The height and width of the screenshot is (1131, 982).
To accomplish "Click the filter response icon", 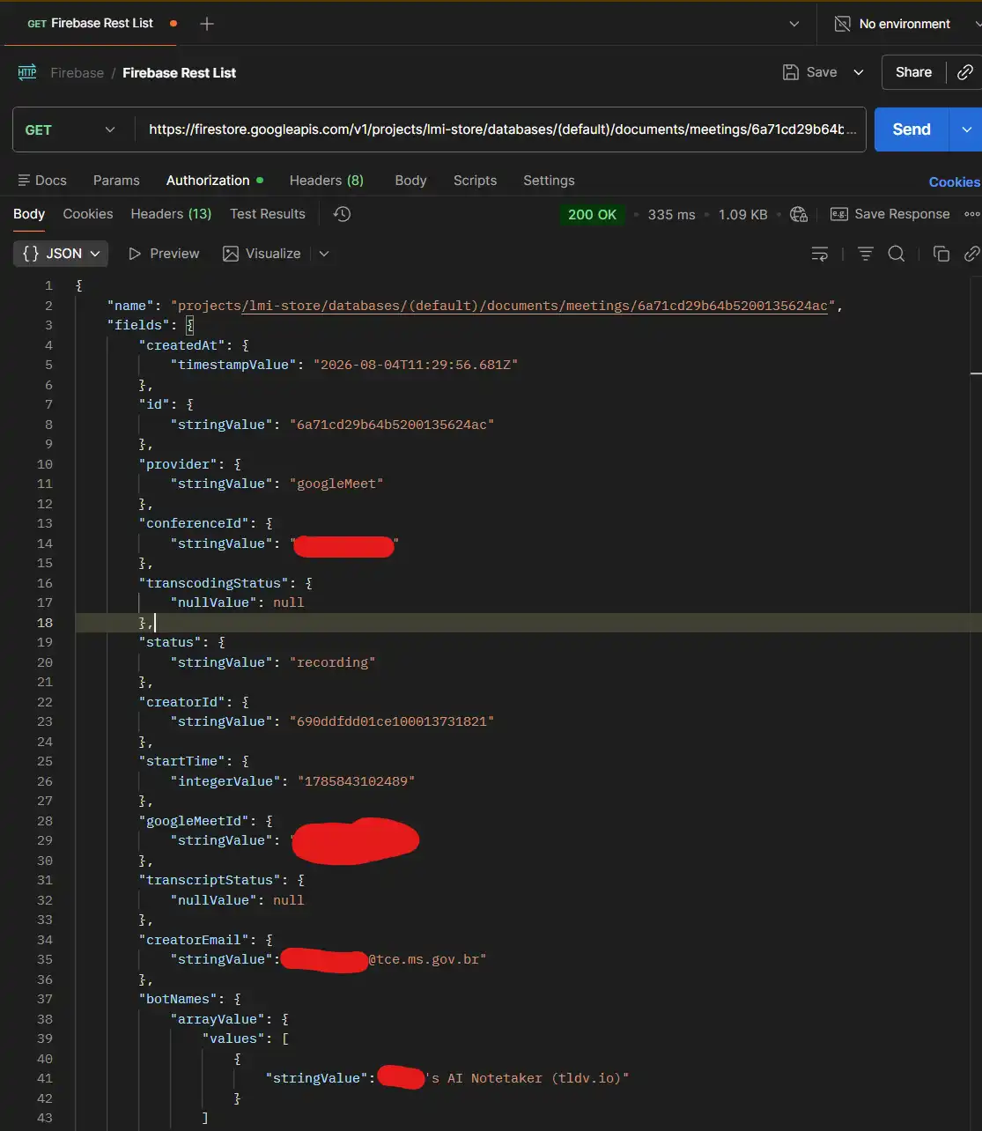I will (866, 254).
